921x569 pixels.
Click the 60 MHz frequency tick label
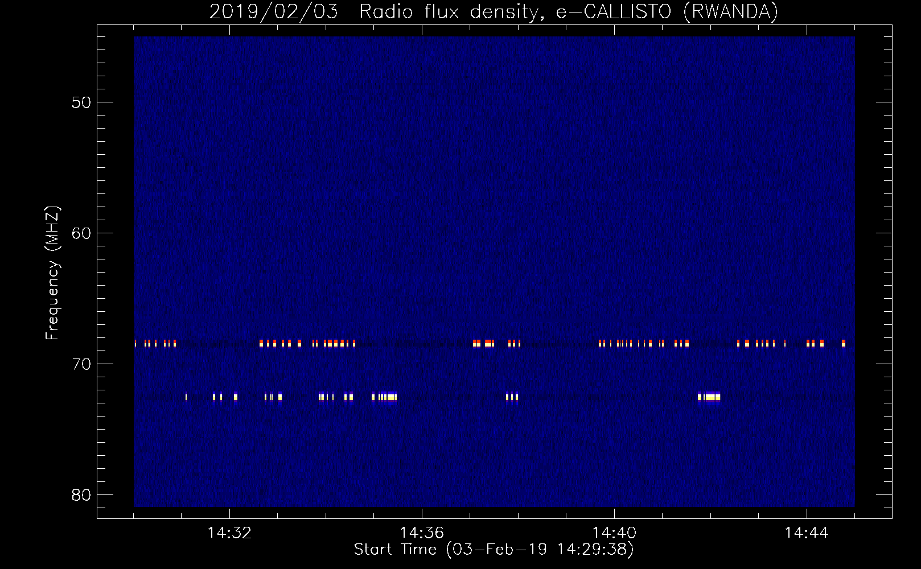81,233
